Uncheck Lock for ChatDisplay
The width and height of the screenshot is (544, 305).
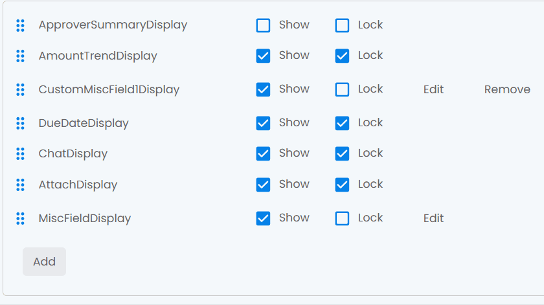[342, 153]
